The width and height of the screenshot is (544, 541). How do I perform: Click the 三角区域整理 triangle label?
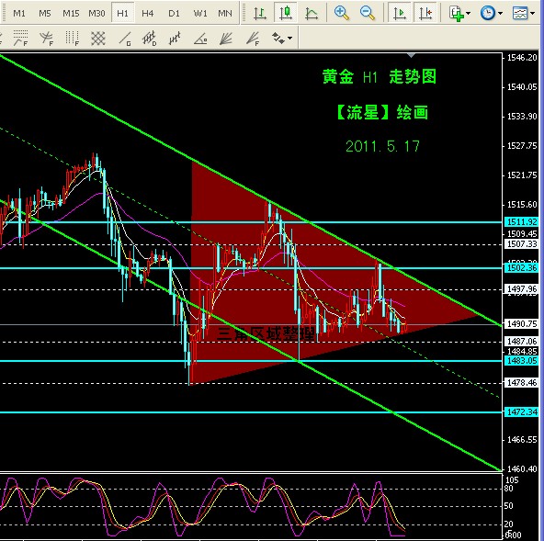(266, 333)
